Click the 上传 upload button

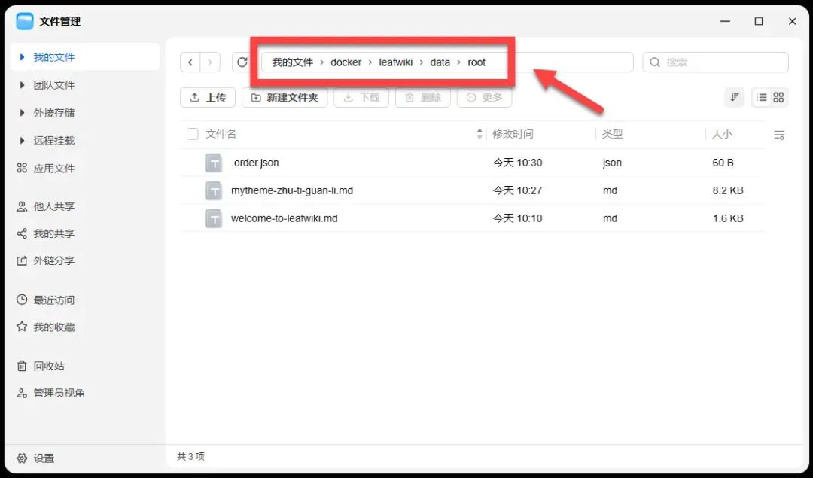tap(208, 97)
